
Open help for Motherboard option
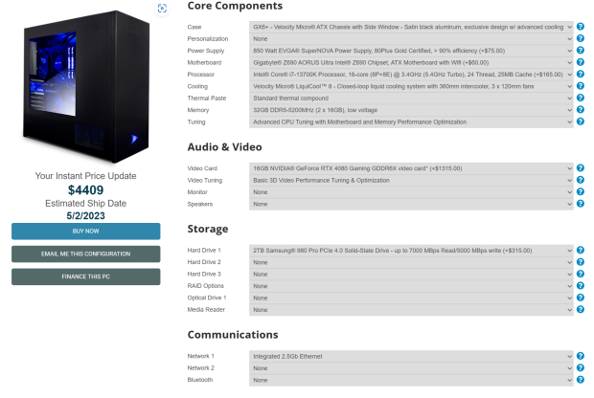pos(580,62)
